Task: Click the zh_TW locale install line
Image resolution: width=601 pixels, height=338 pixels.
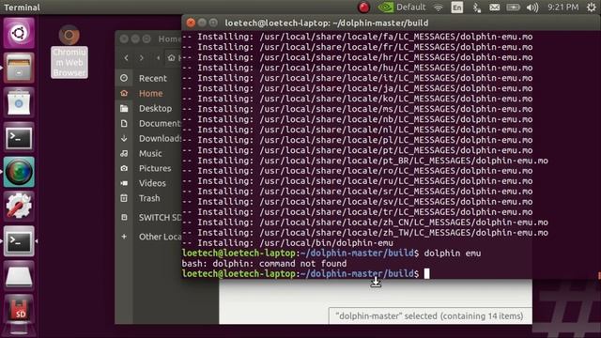Action: click(x=365, y=232)
